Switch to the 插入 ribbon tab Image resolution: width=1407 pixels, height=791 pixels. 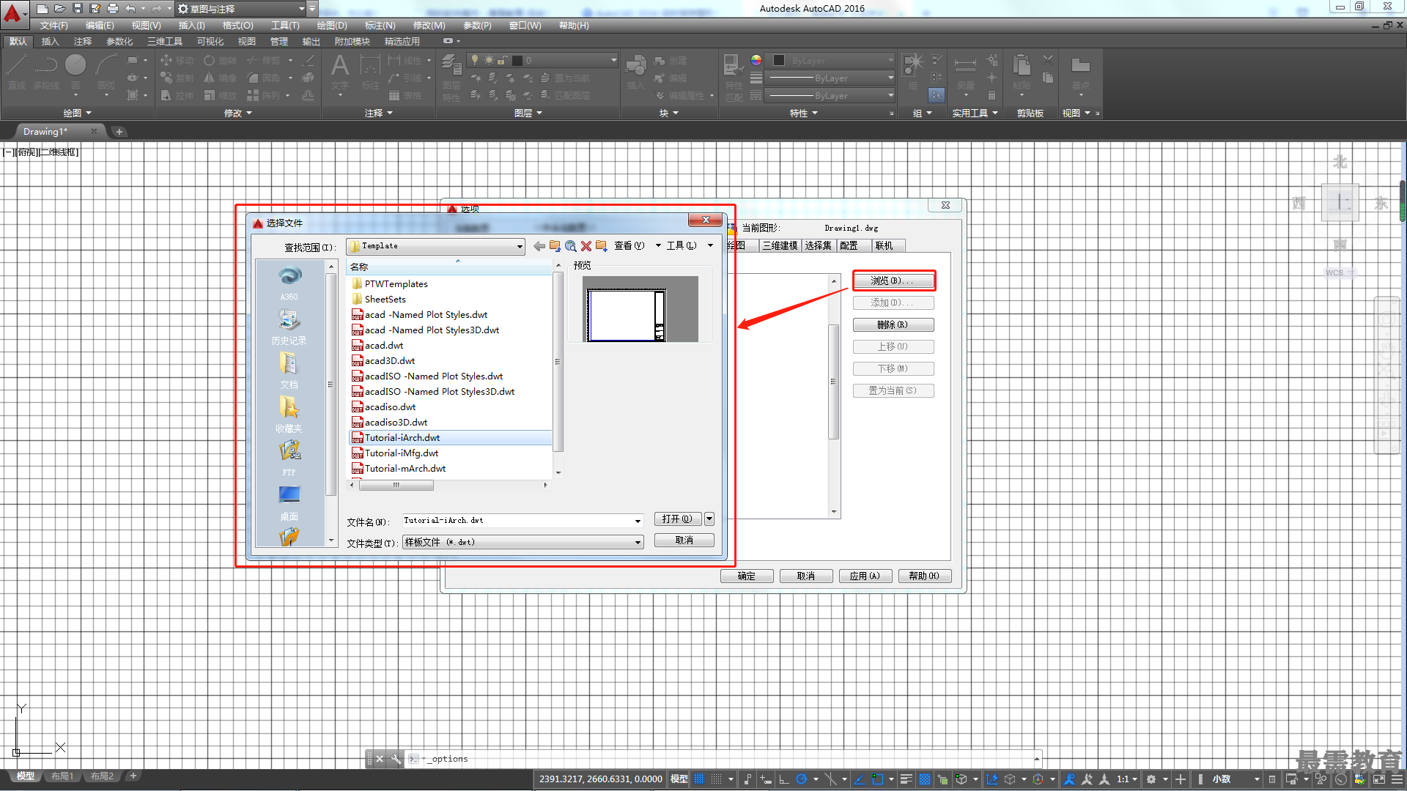click(50, 42)
